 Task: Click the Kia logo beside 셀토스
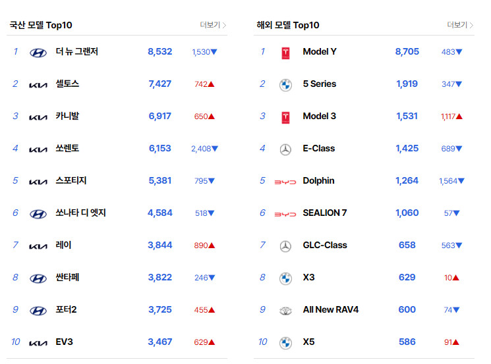(x=38, y=85)
